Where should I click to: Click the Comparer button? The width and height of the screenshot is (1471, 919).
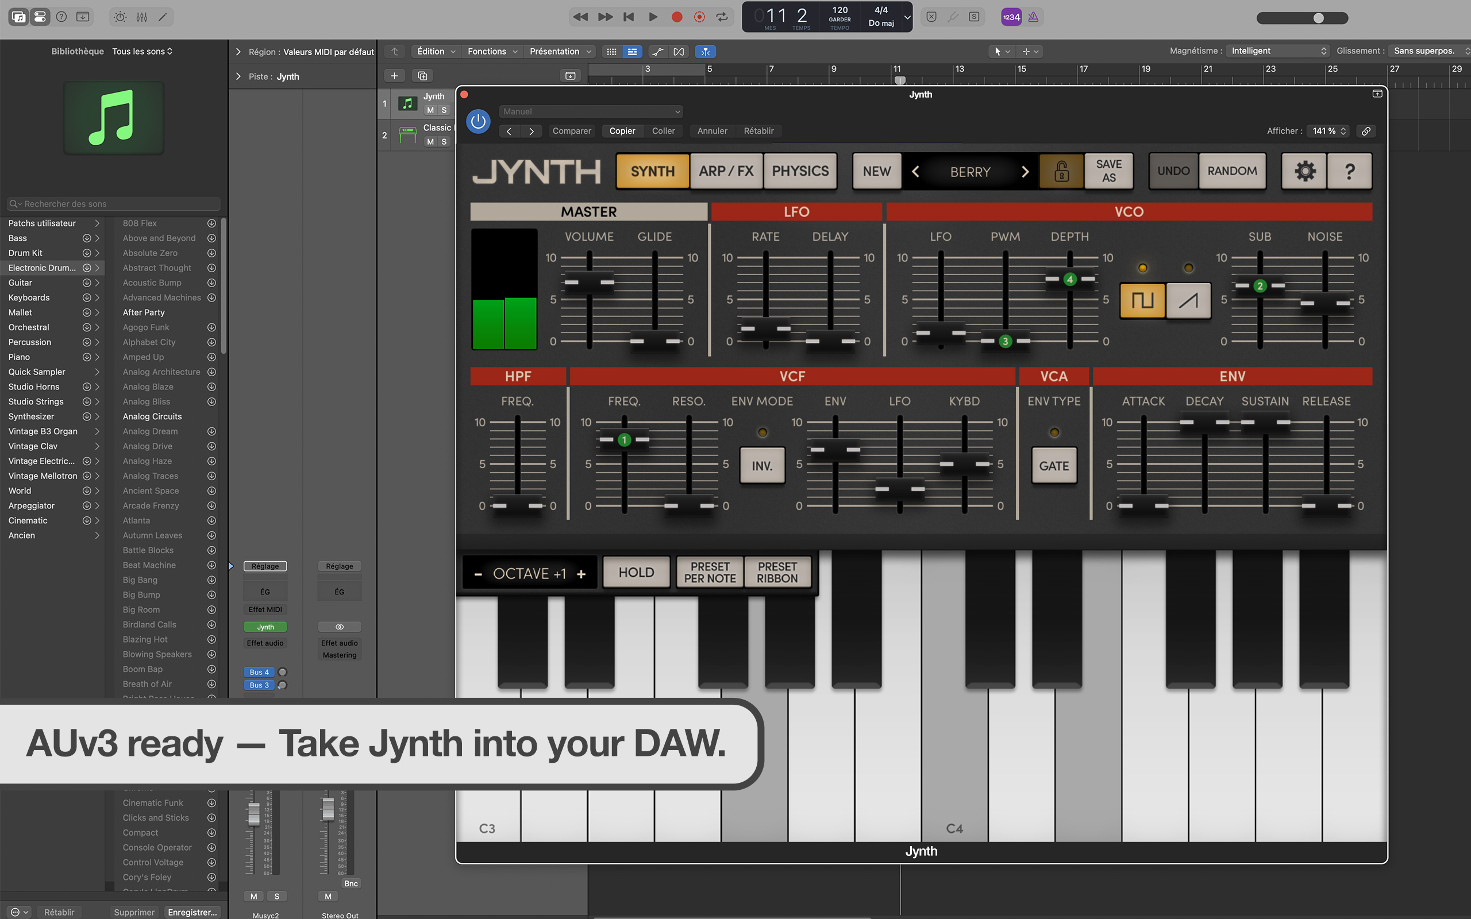(571, 131)
